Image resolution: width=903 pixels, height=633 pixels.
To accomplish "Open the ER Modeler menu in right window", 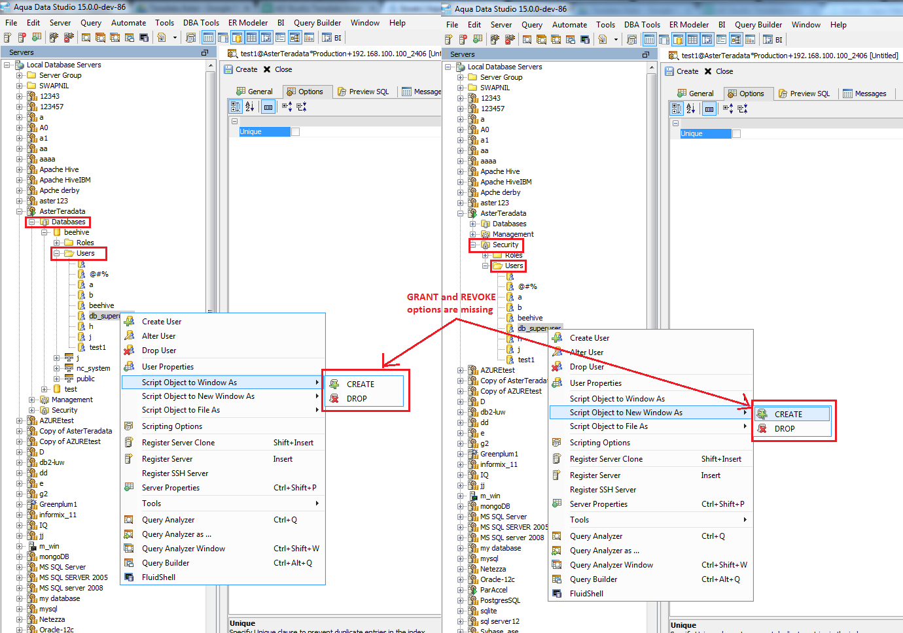I will [688, 24].
